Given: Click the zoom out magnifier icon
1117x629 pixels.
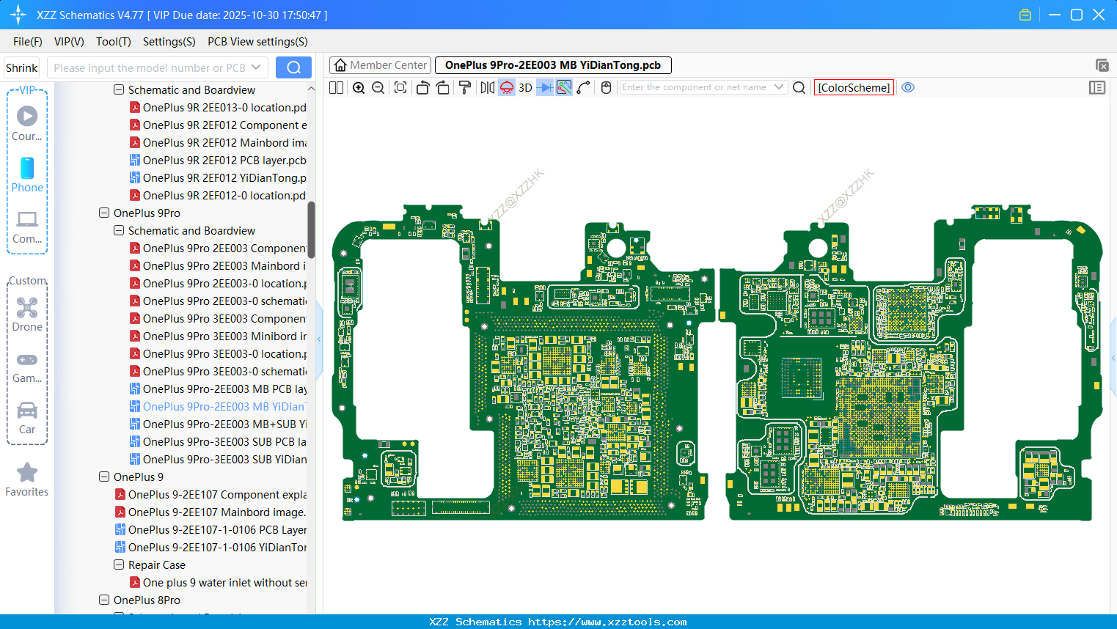Looking at the screenshot, I should click(x=378, y=88).
